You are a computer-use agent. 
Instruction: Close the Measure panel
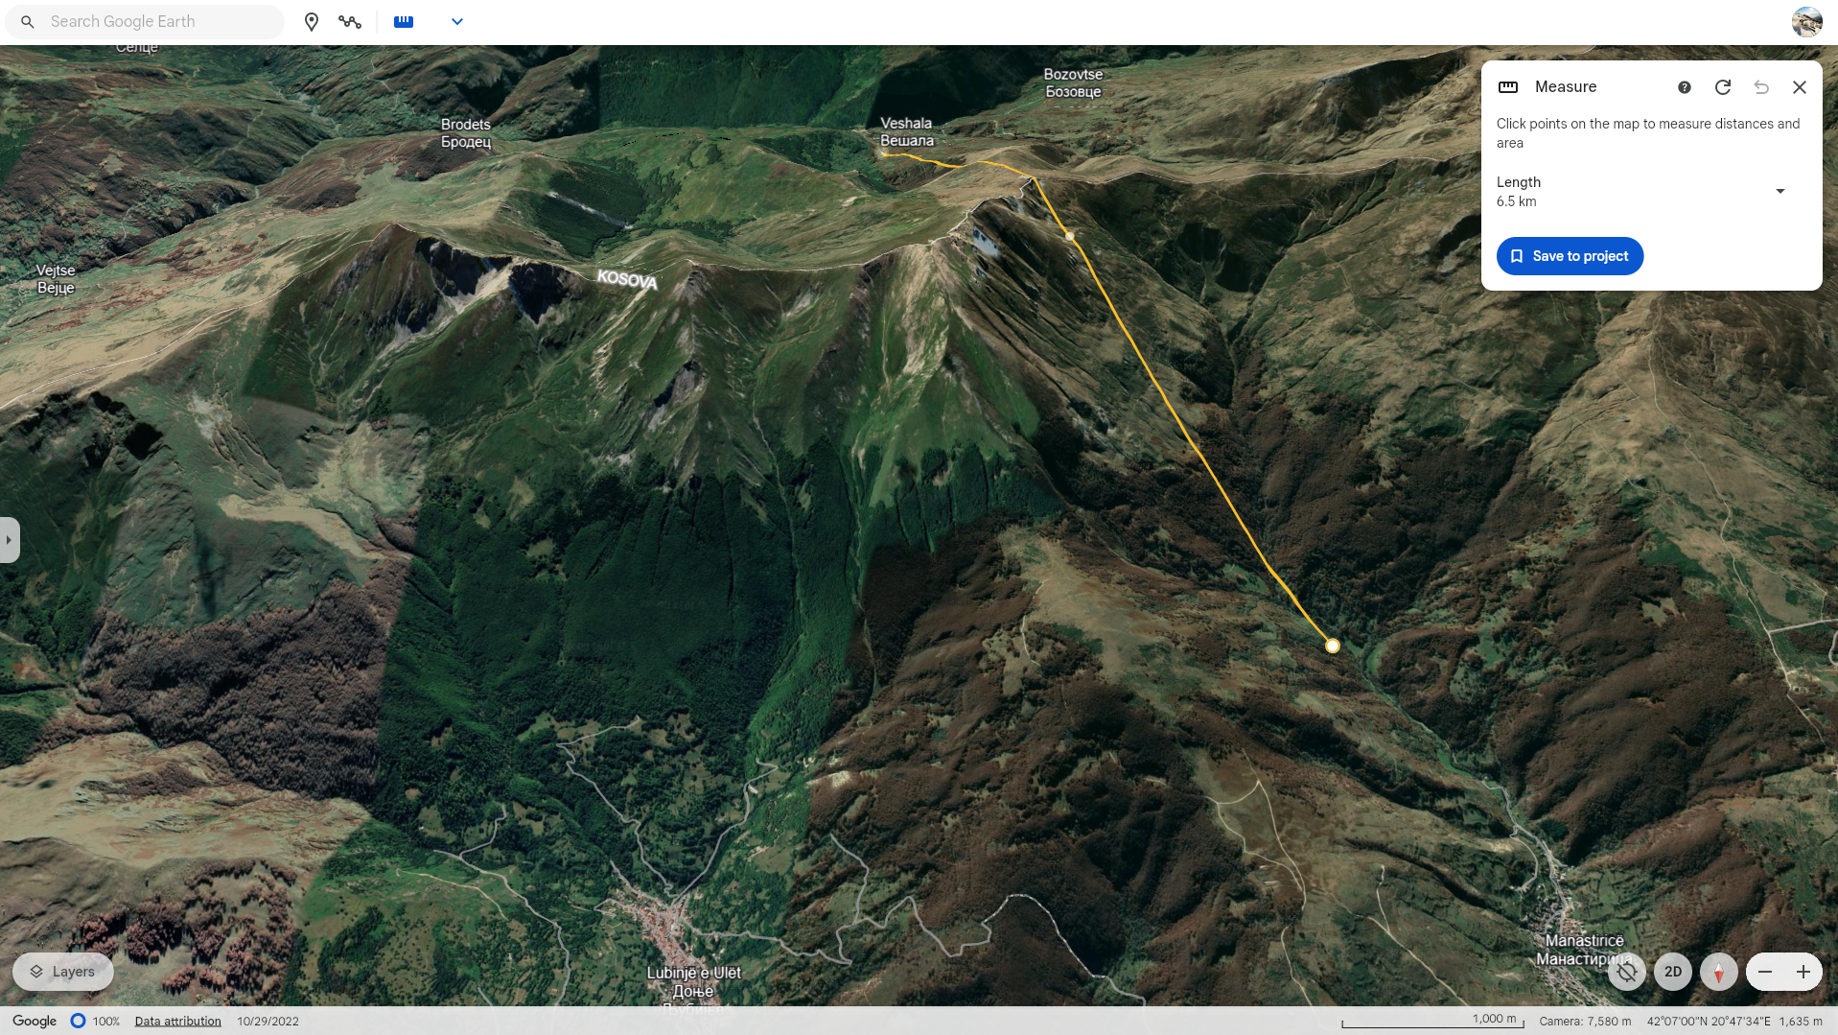pyautogui.click(x=1800, y=87)
